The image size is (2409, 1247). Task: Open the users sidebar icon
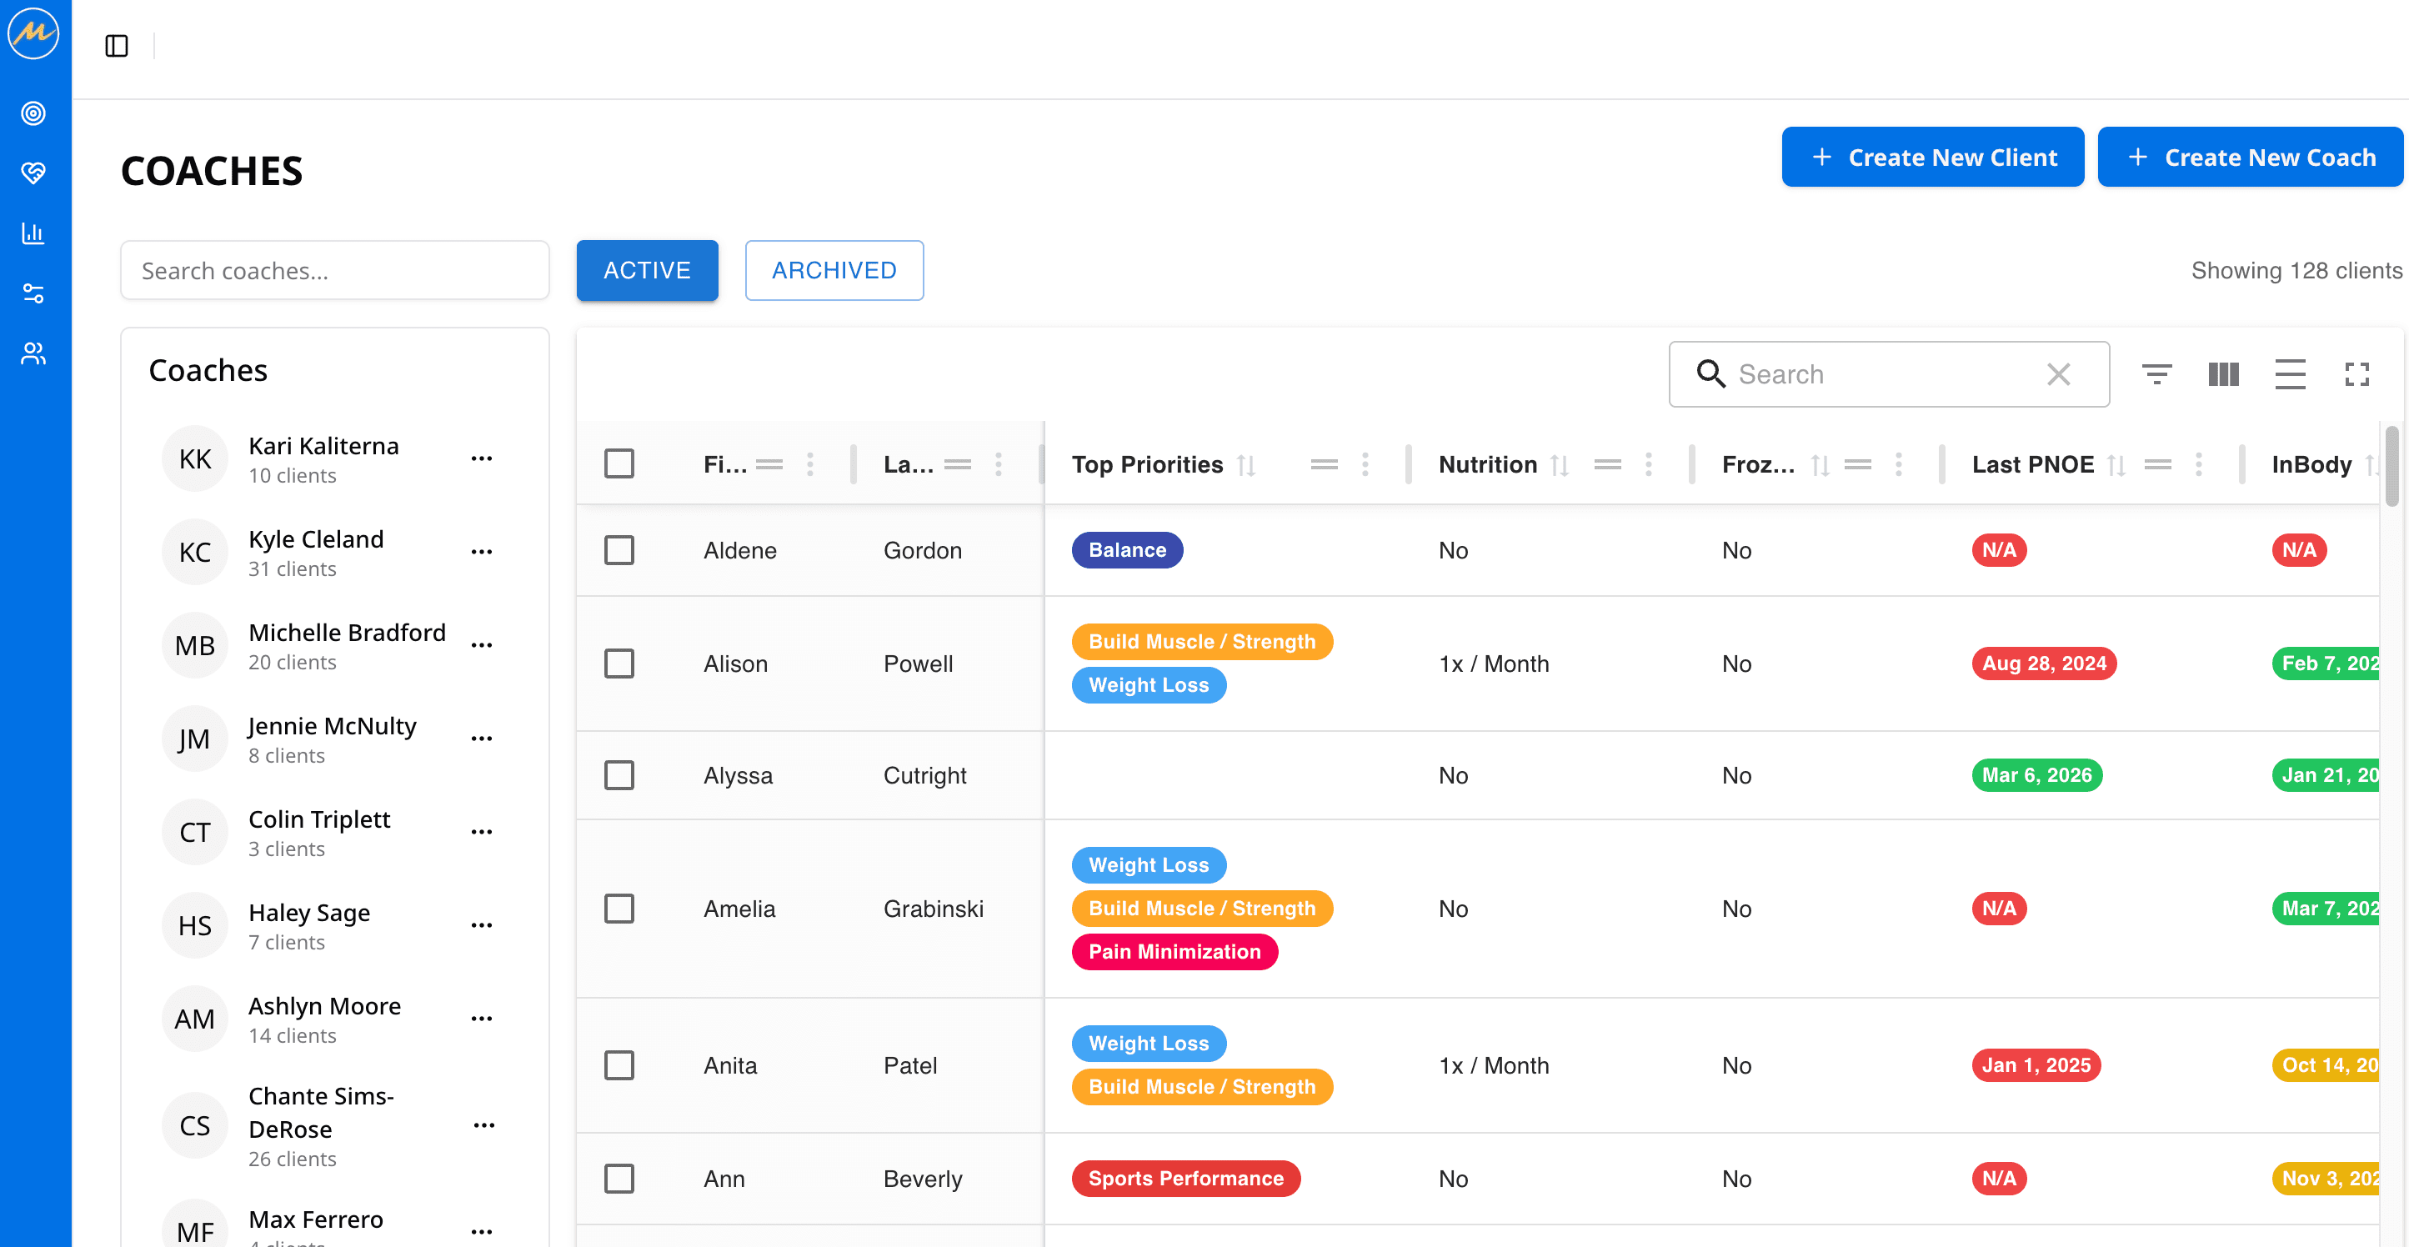tap(33, 353)
